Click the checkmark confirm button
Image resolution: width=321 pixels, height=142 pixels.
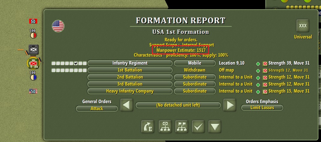(198, 127)
